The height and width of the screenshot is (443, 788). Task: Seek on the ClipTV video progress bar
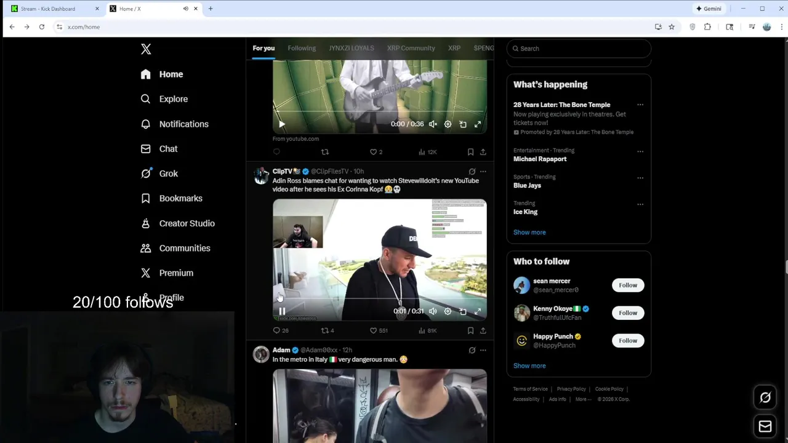(x=380, y=298)
